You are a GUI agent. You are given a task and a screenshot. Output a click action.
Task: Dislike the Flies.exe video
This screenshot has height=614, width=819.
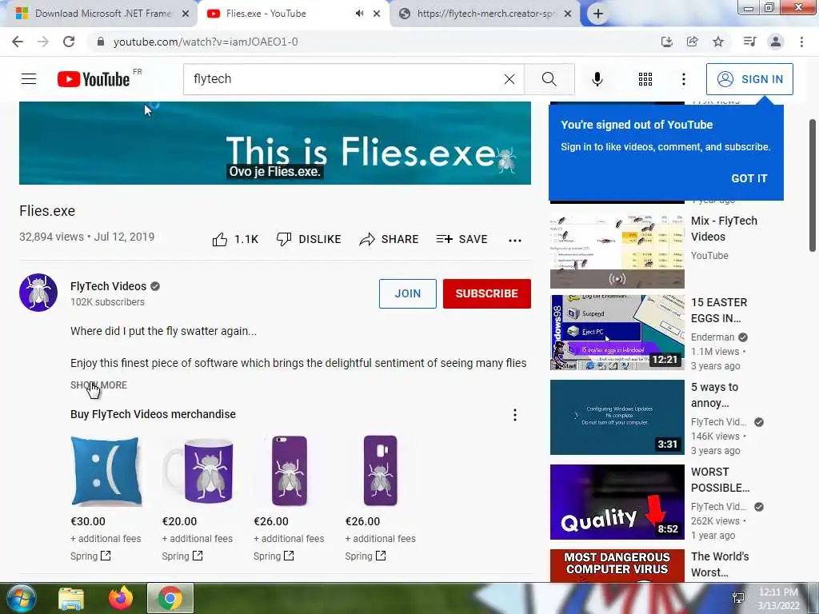tap(309, 239)
